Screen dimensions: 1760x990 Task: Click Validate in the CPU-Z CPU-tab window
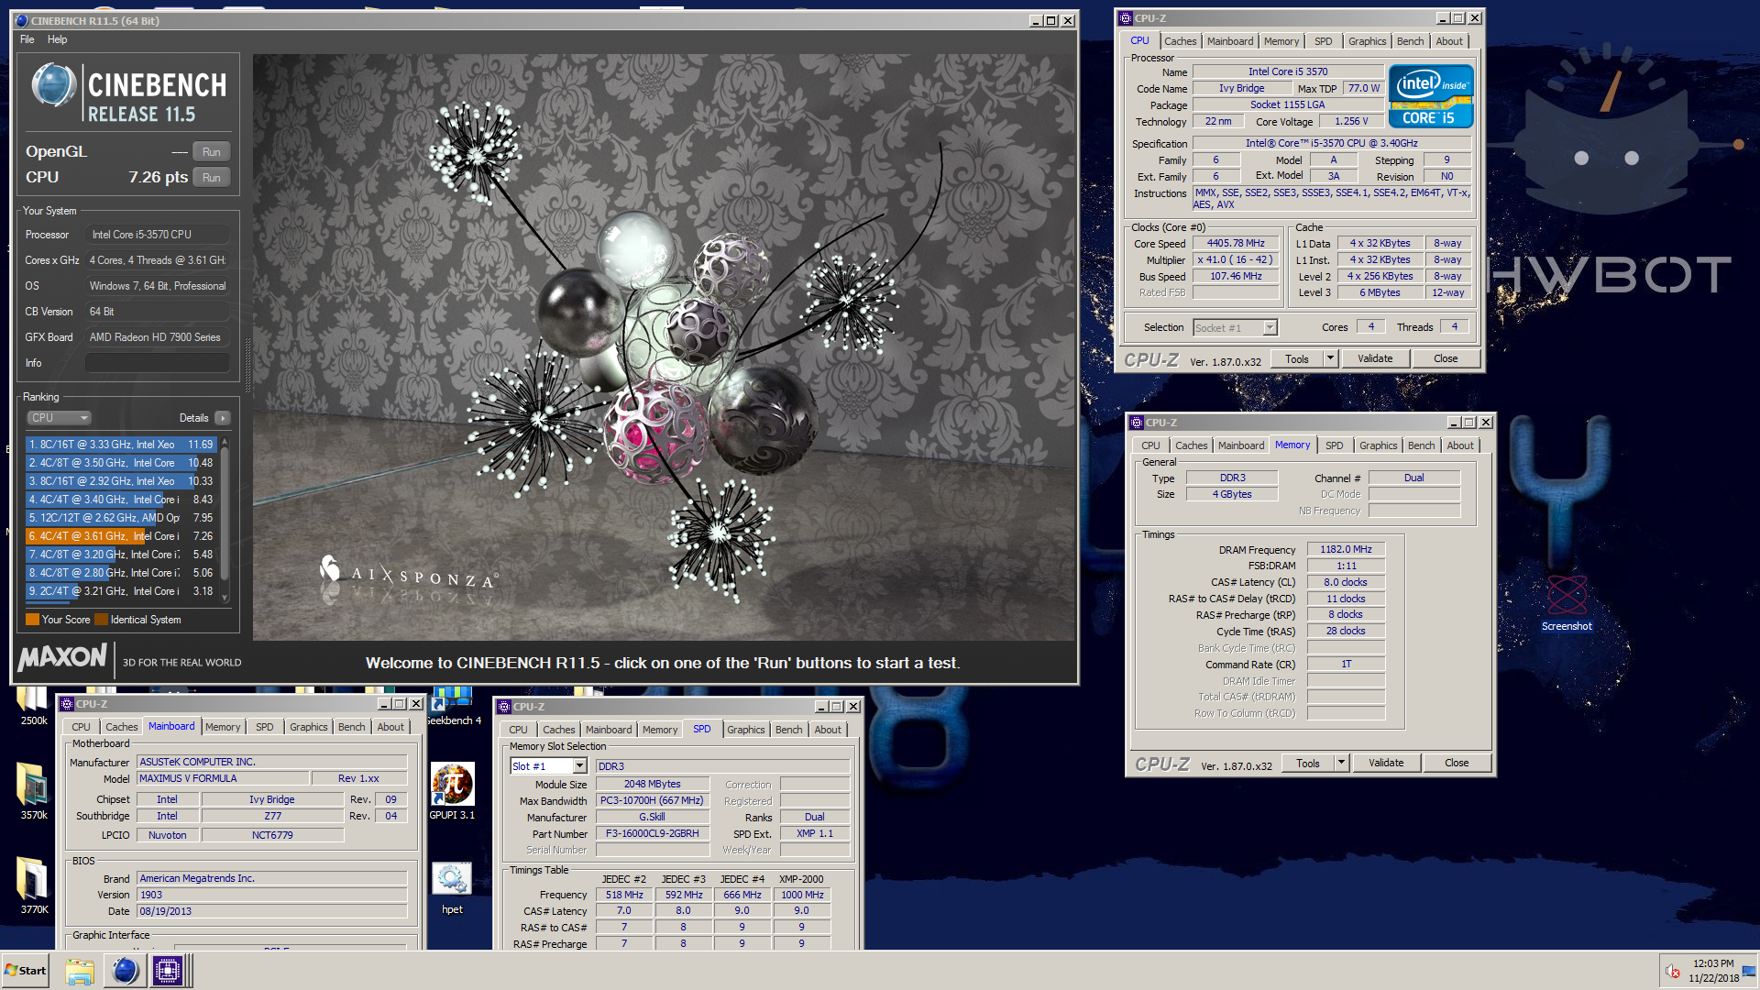tap(1374, 358)
